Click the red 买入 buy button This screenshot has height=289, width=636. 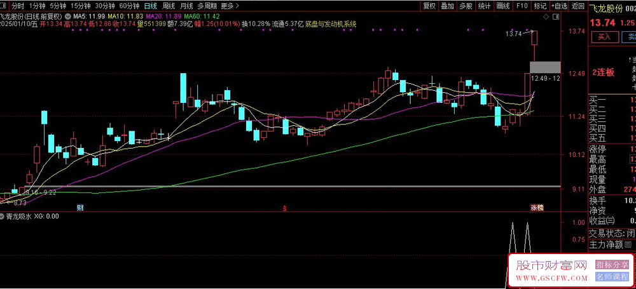[604, 37]
